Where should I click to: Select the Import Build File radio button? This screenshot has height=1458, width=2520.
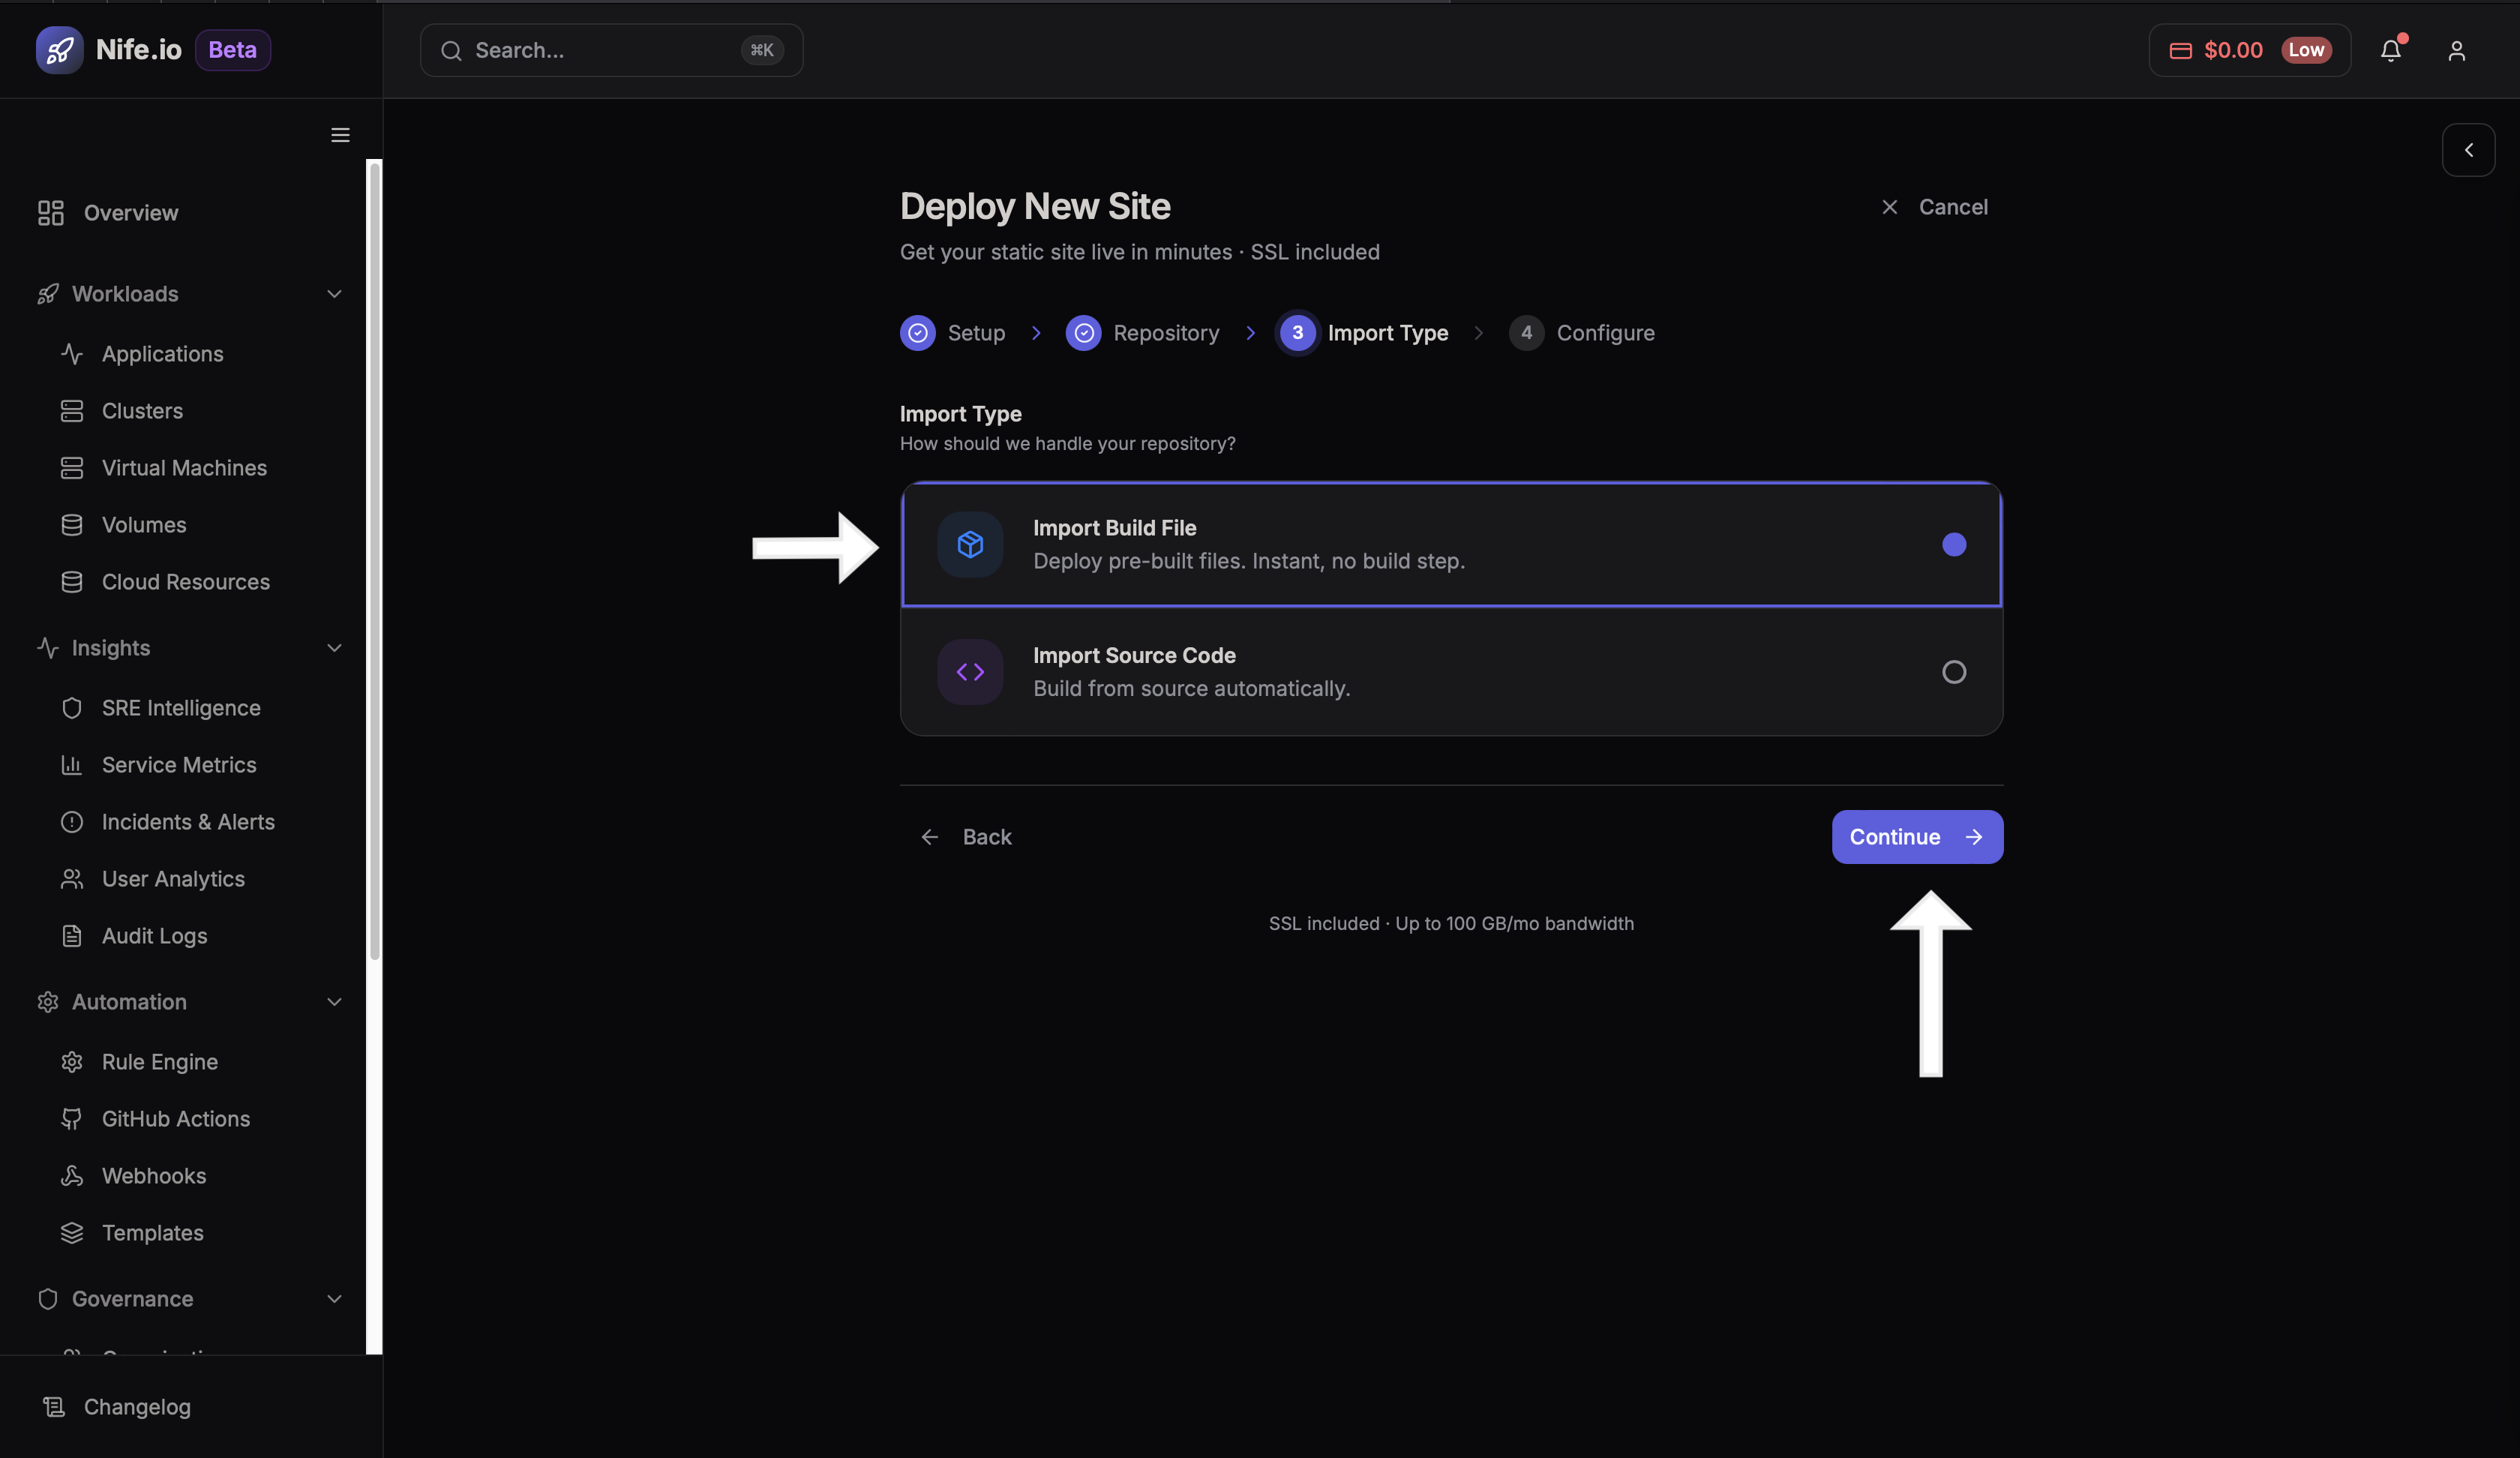coord(1953,544)
